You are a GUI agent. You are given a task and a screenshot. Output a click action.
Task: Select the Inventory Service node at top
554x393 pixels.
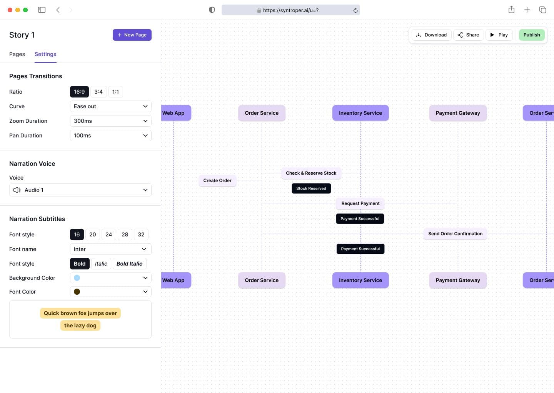pos(360,113)
